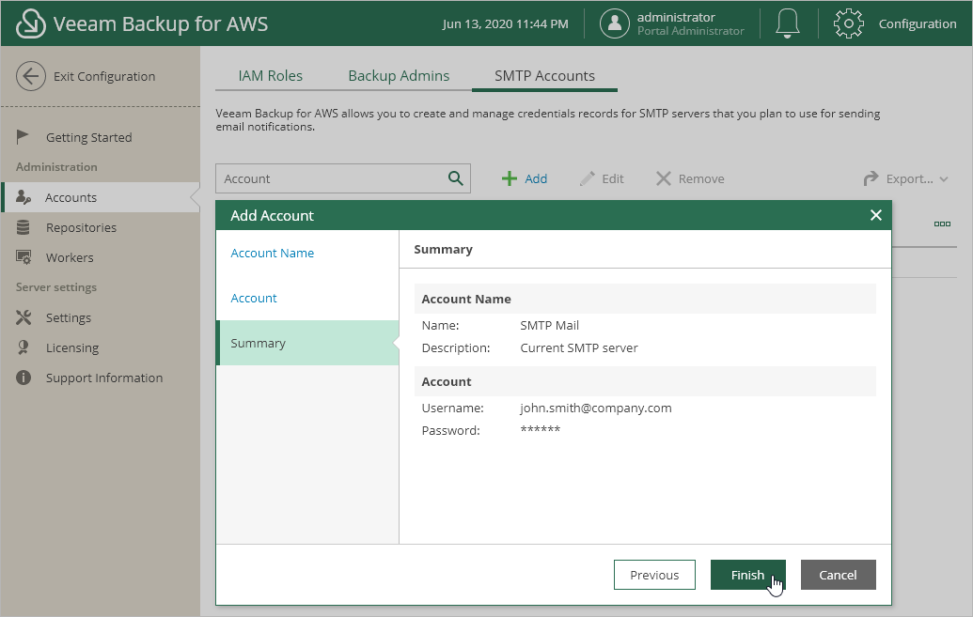Click the Previous button
Screen dimensions: 973x617
coord(654,575)
